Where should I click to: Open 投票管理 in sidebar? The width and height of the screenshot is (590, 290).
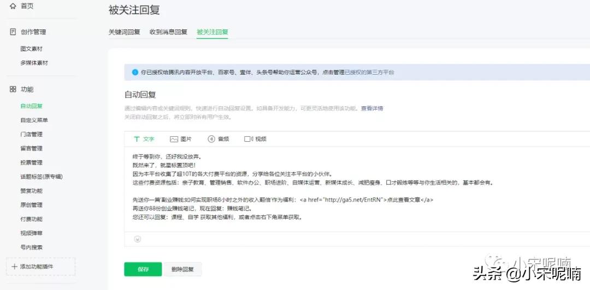(x=32, y=162)
